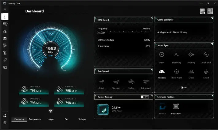This screenshot has height=130, width=218.
Task: Open the hamburger menu in sidebar
Action: [5, 10]
